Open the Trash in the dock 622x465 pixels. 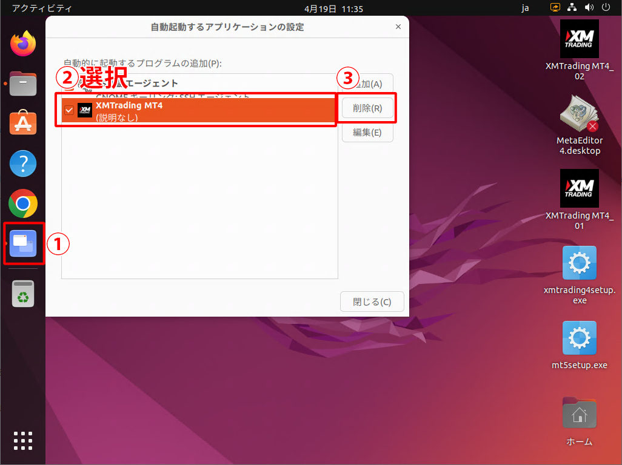point(23,294)
